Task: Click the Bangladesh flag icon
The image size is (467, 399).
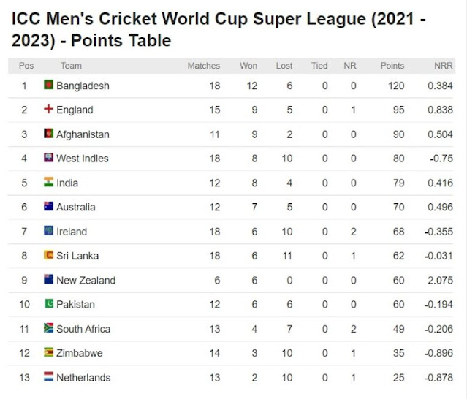Action: (x=48, y=85)
